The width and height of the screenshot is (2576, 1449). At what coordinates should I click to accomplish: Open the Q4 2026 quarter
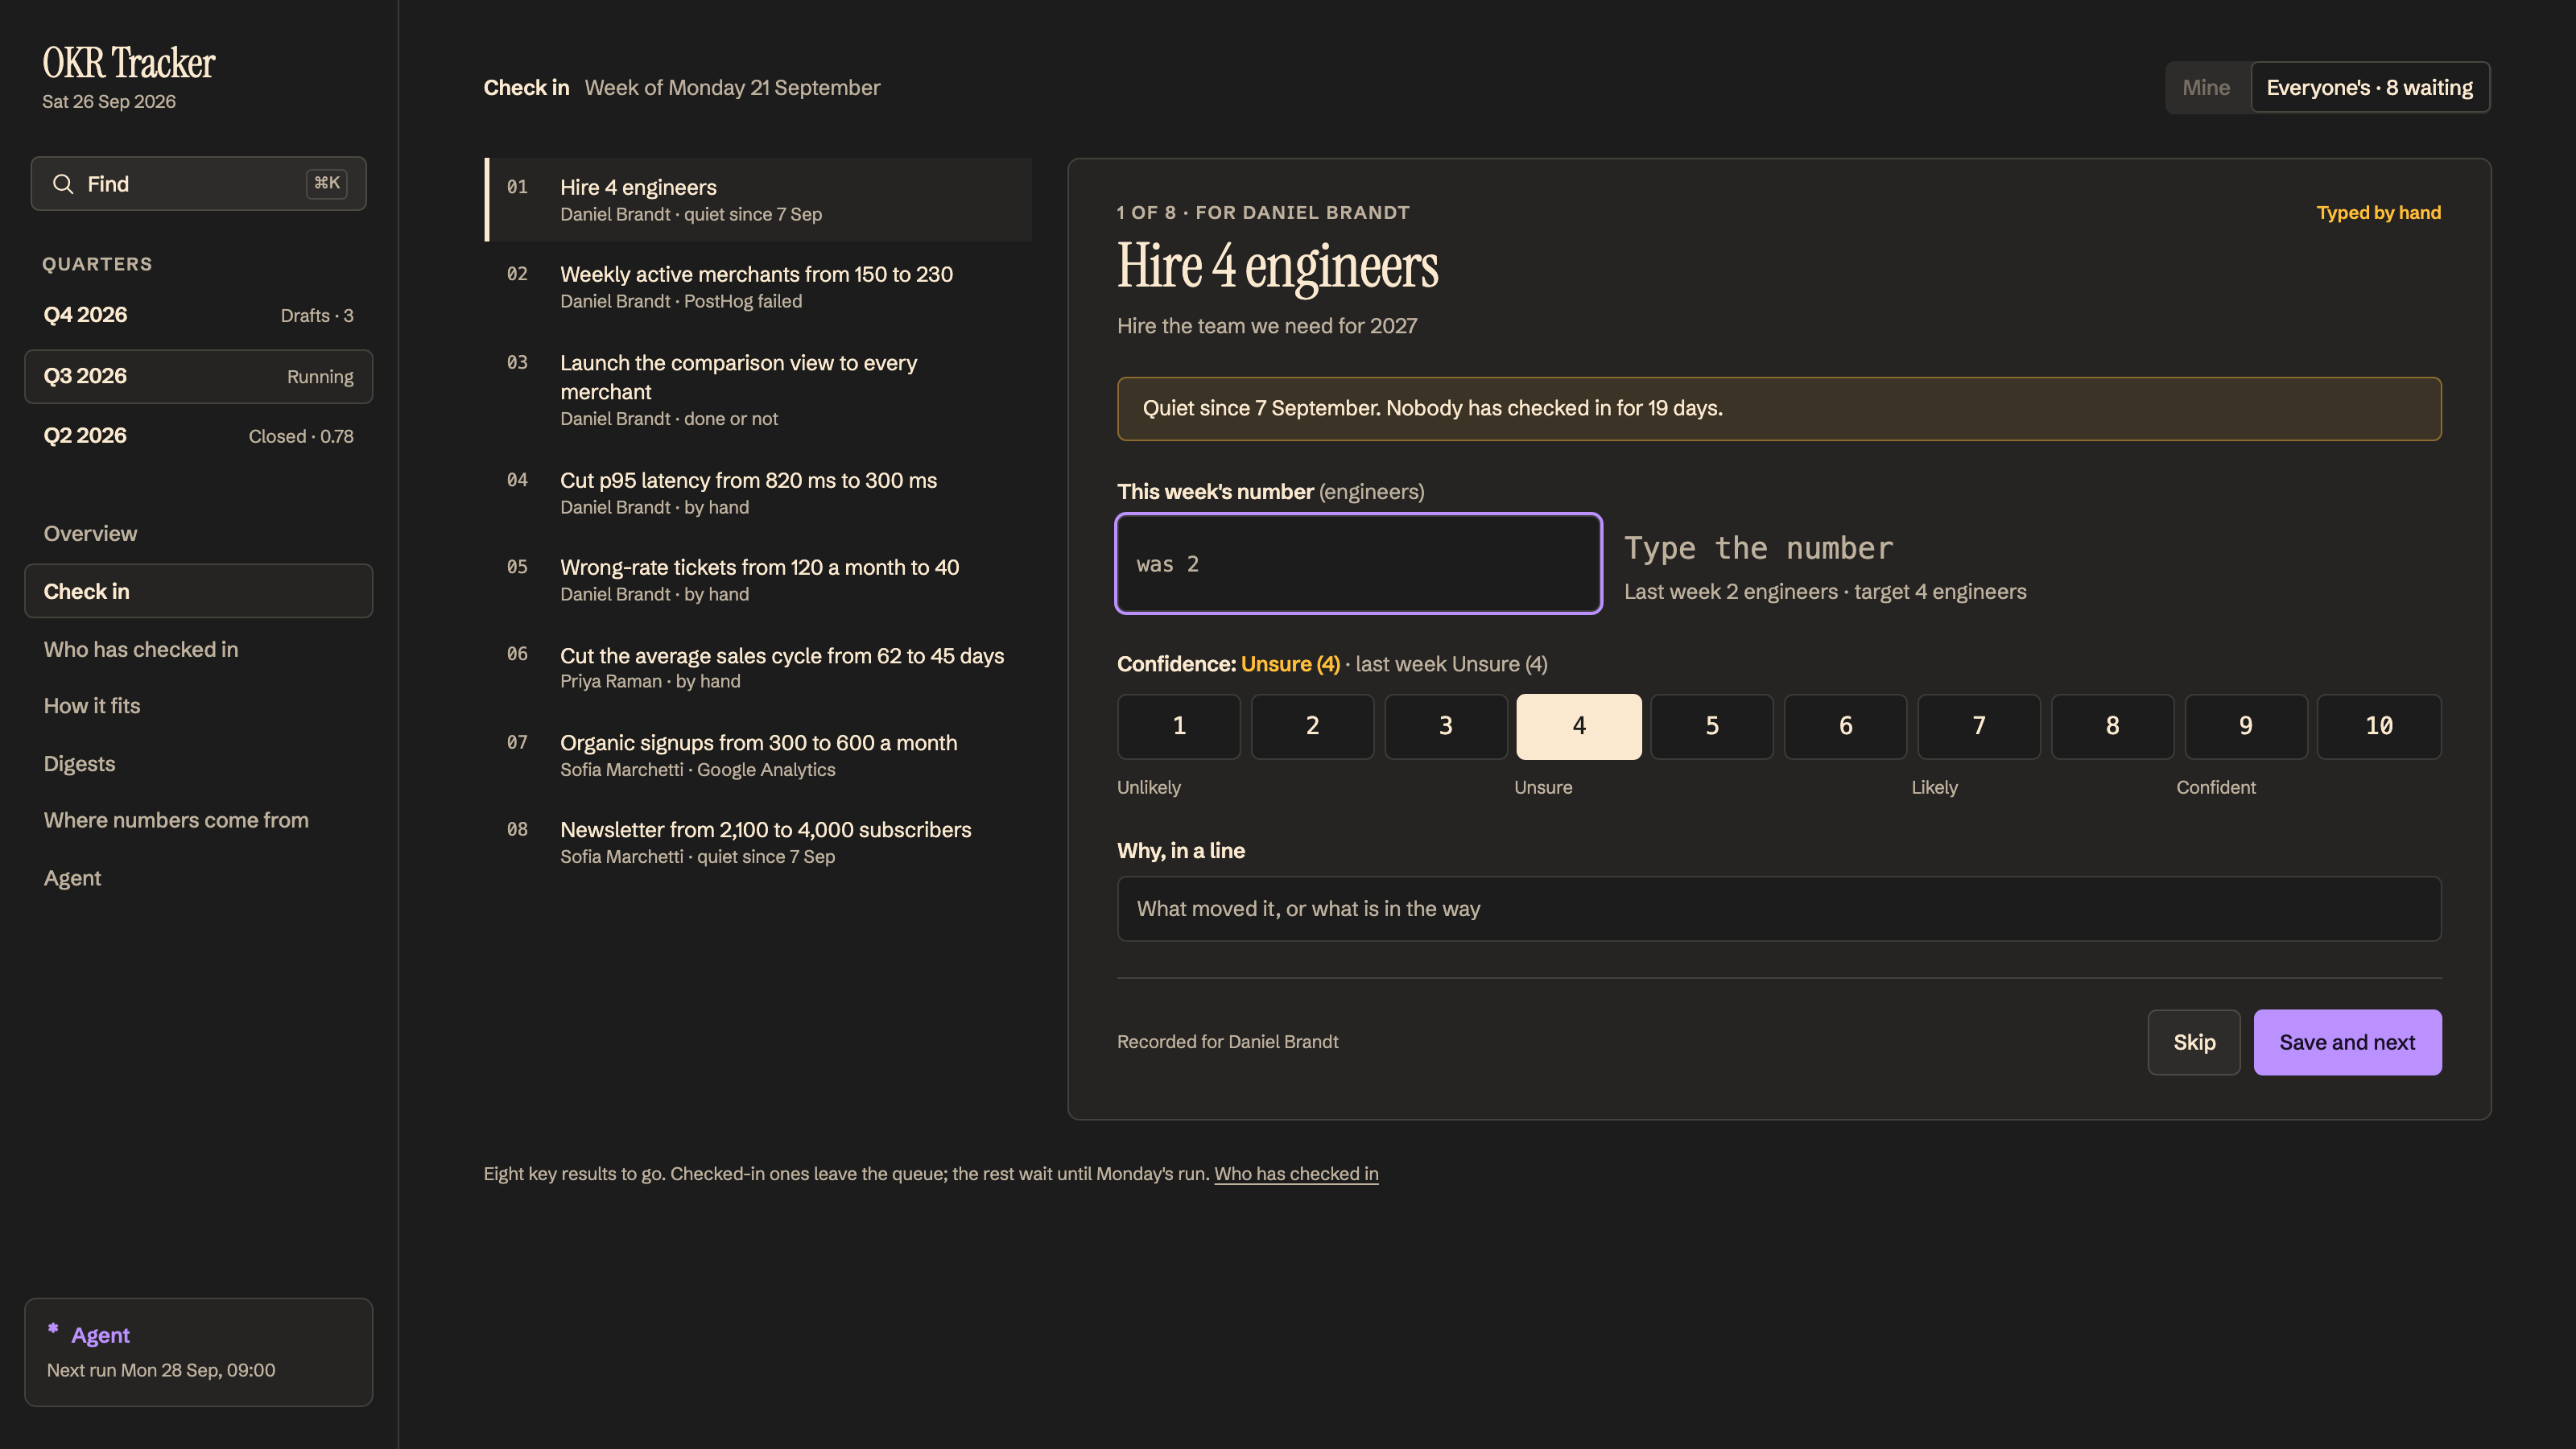(x=198, y=315)
